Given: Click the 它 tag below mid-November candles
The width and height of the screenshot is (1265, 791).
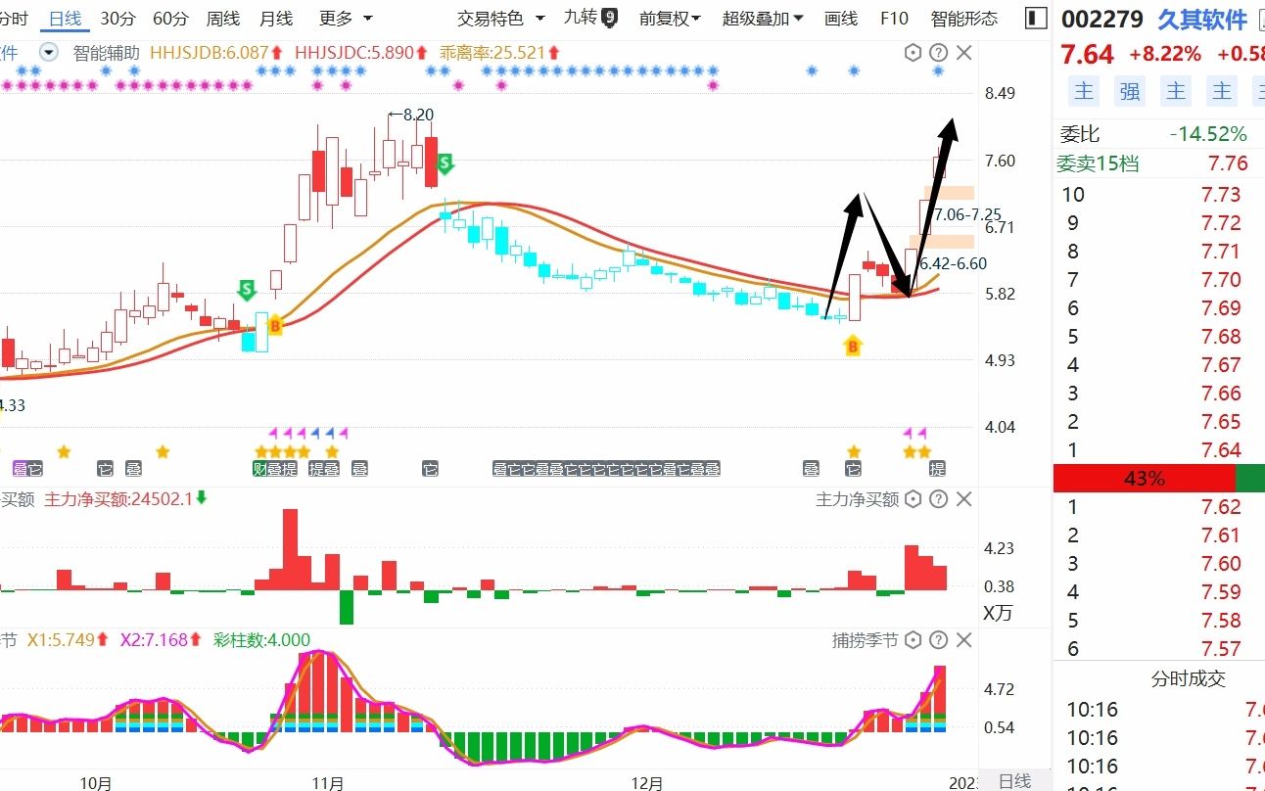Looking at the screenshot, I should (430, 469).
